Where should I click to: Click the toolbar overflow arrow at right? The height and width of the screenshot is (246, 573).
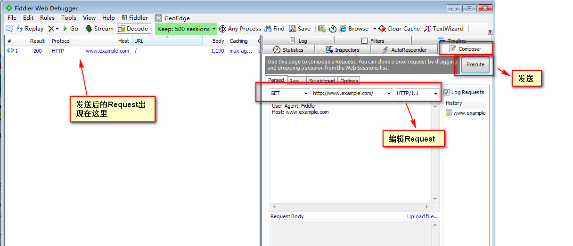(490, 32)
